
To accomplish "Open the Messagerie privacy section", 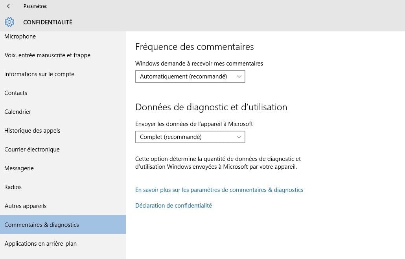I will point(19,168).
